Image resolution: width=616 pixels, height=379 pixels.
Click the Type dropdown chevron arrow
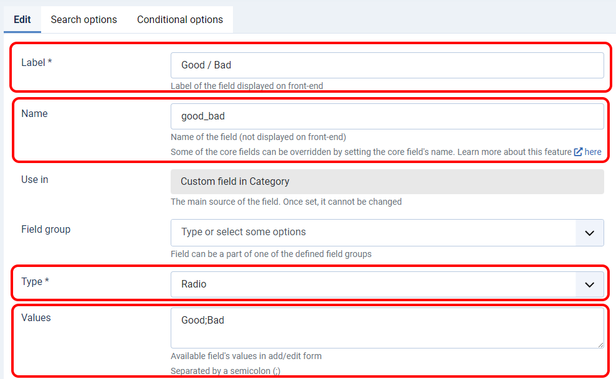tap(590, 284)
